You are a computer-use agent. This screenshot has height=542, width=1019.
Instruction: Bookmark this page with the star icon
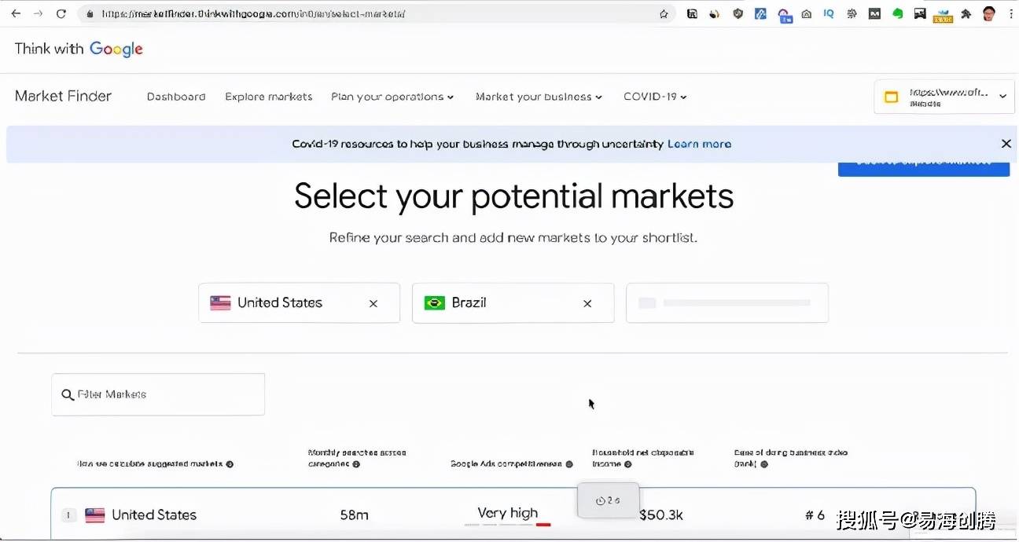click(x=664, y=14)
